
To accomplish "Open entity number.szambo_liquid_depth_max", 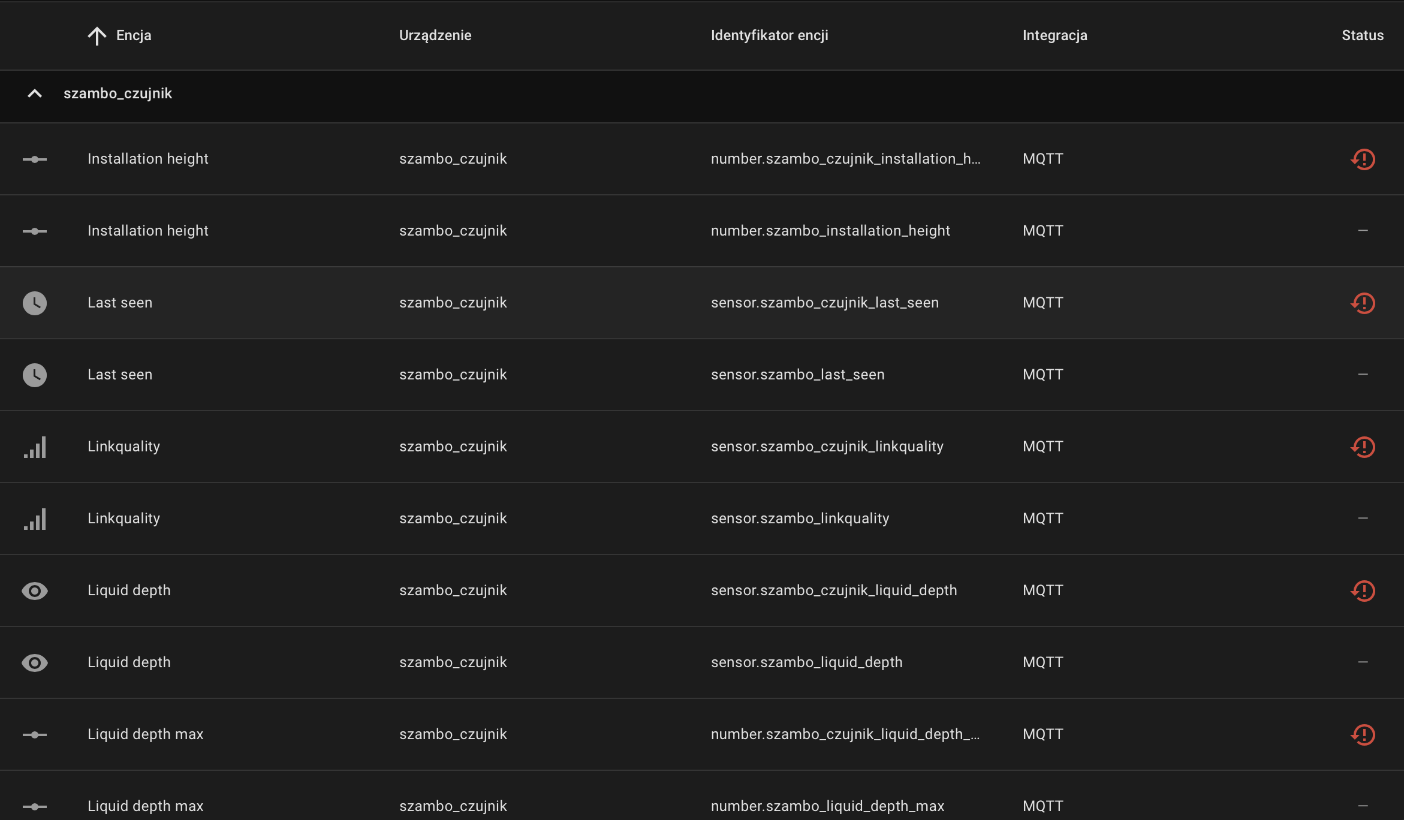I will 827,806.
